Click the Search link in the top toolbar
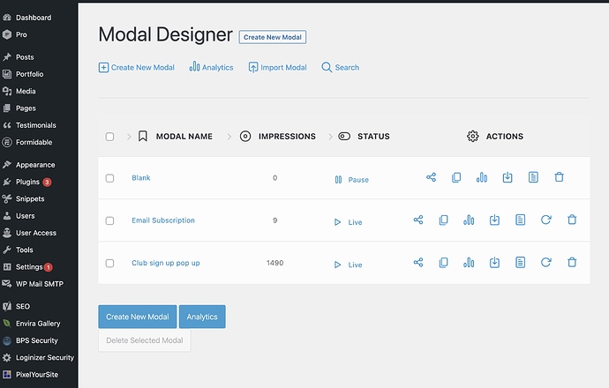The image size is (609, 388). pos(341,67)
